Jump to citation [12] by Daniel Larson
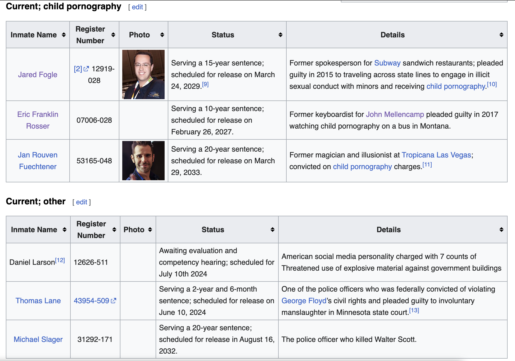 pyautogui.click(x=60, y=260)
